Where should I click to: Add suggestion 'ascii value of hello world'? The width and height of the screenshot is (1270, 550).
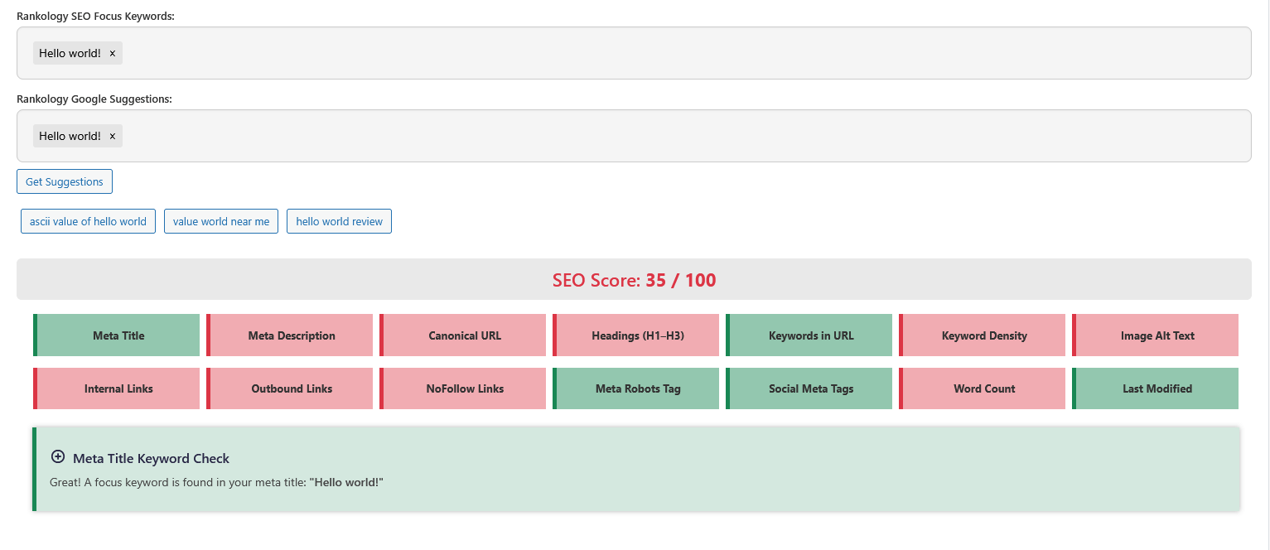(88, 221)
